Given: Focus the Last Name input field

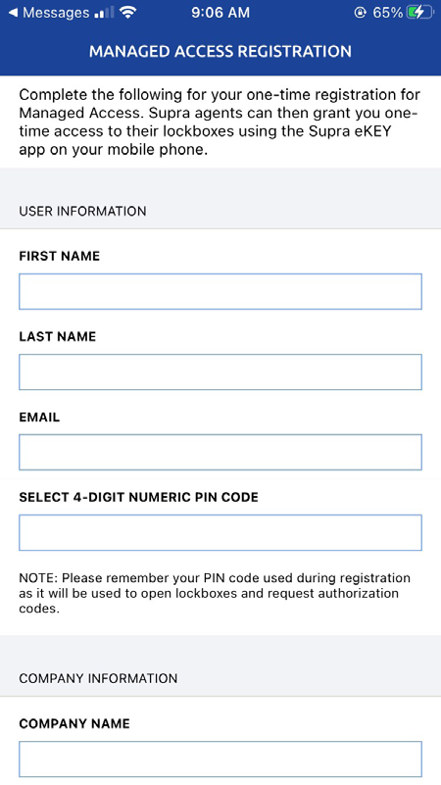Looking at the screenshot, I should (220, 372).
